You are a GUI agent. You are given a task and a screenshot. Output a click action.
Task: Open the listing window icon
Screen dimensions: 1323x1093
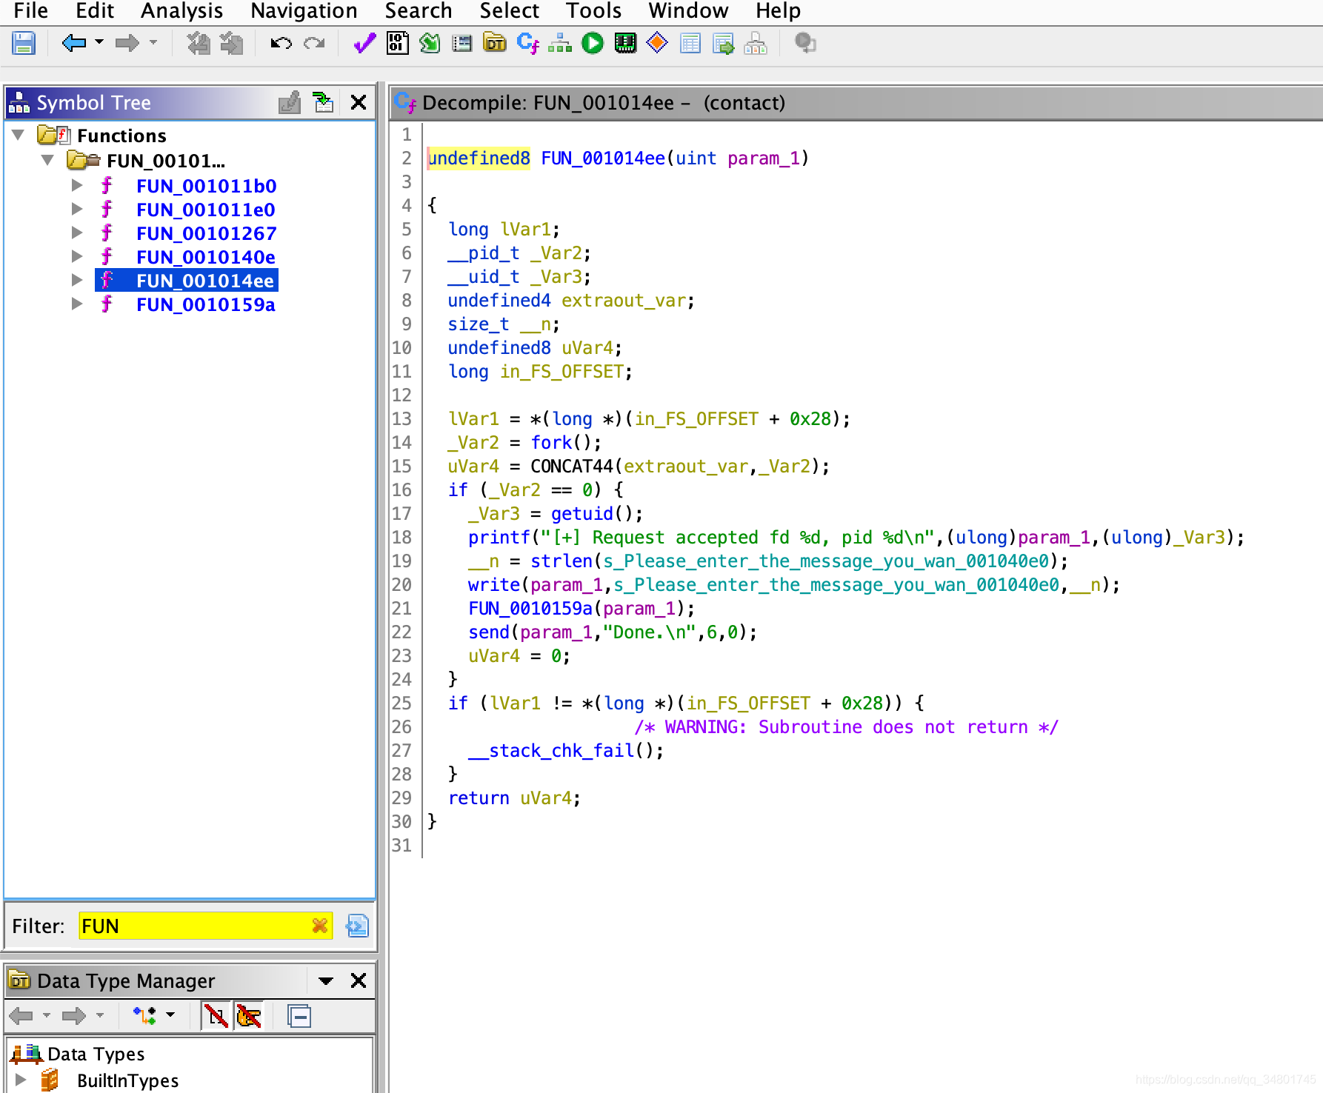pyautogui.click(x=462, y=43)
